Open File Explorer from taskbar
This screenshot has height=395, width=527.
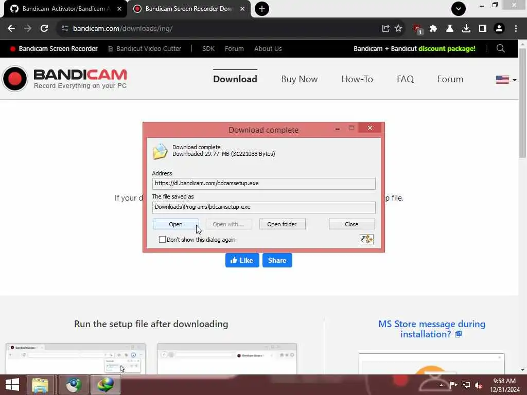[40, 385]
